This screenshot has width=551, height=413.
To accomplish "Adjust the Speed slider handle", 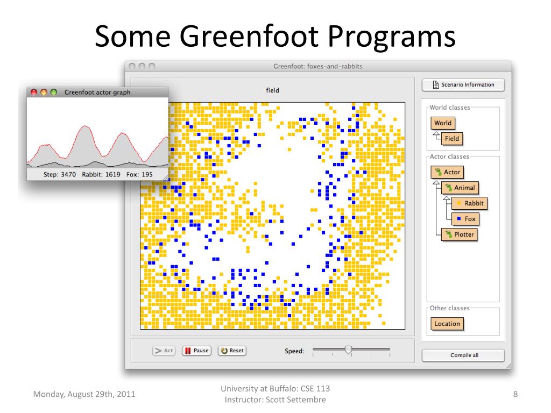I will (348, 350).
